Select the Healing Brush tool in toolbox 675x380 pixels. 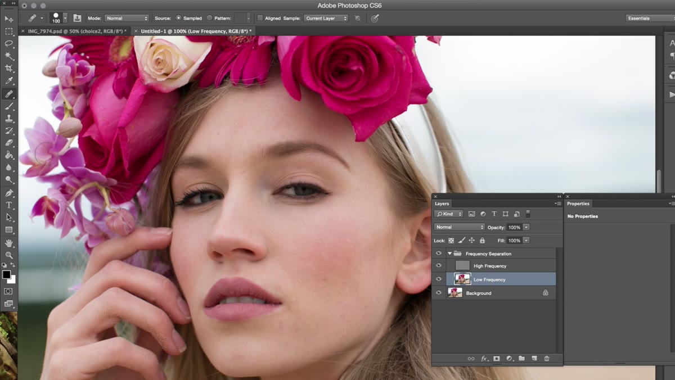pos(9,94)
